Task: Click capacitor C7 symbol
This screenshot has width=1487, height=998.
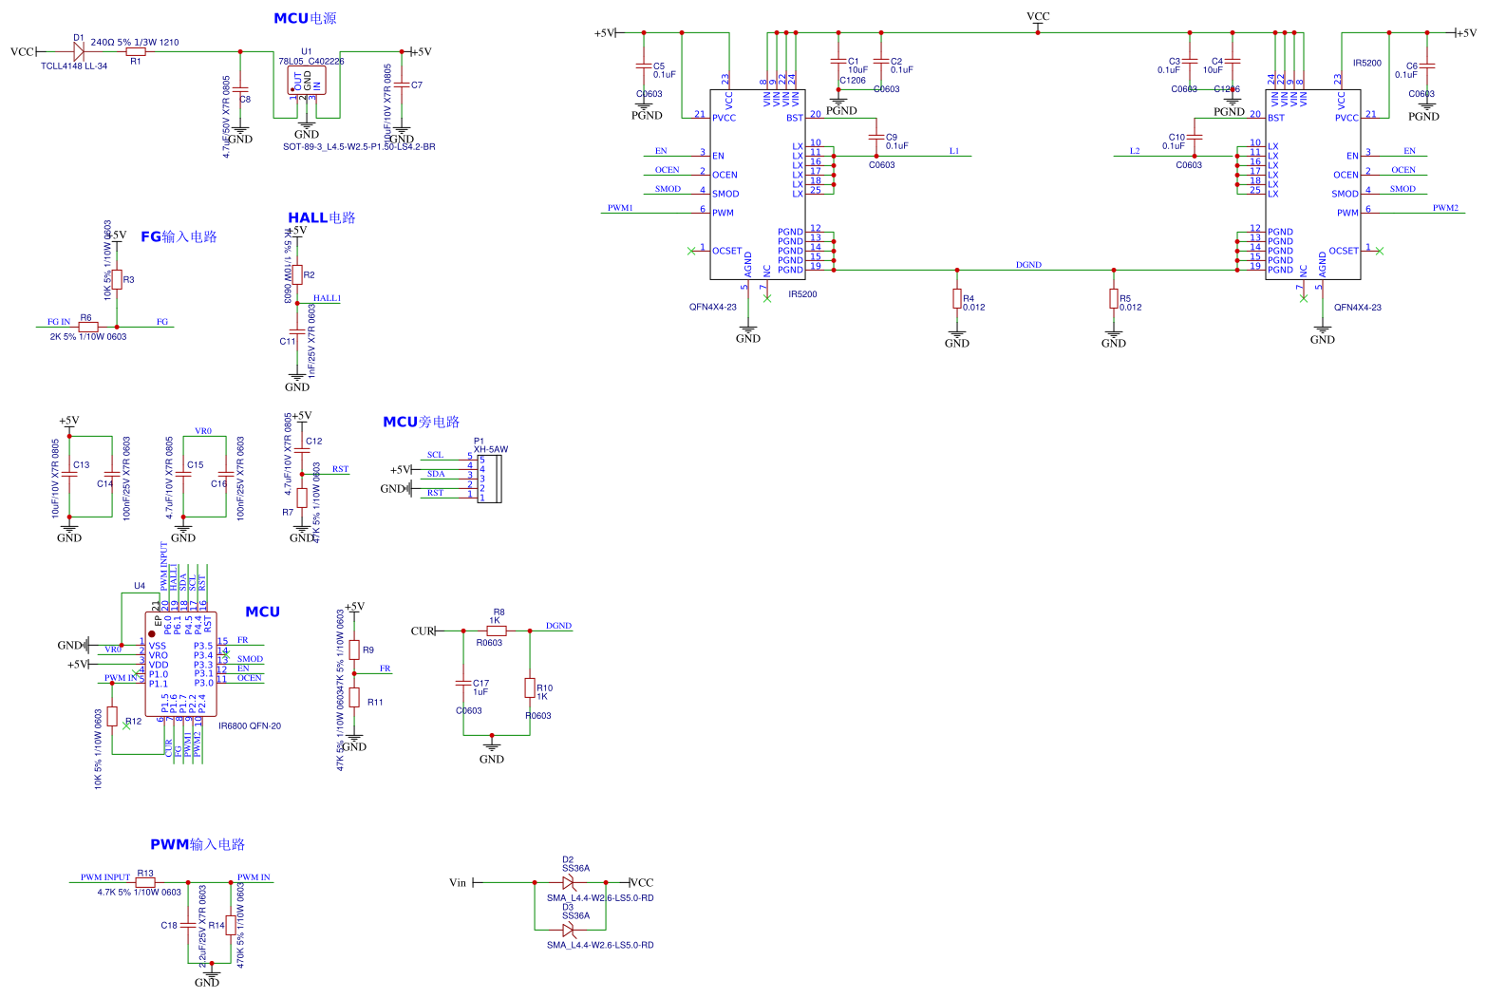Action: 402,85
